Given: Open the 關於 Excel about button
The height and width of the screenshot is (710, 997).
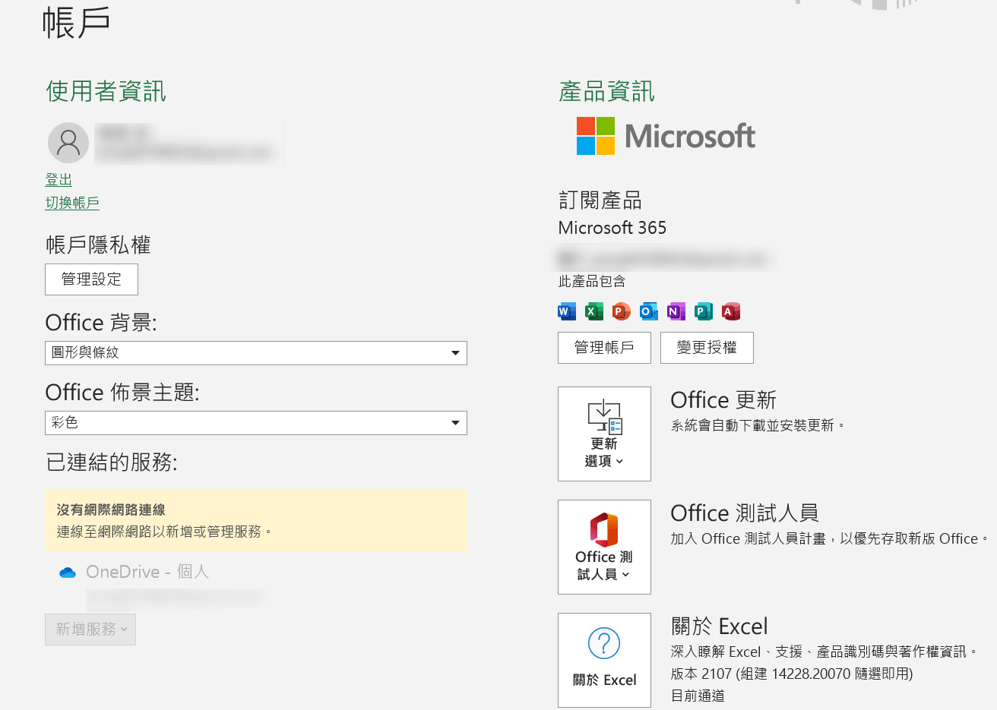Looking at the screenshot, I should (x=604, y=660).
